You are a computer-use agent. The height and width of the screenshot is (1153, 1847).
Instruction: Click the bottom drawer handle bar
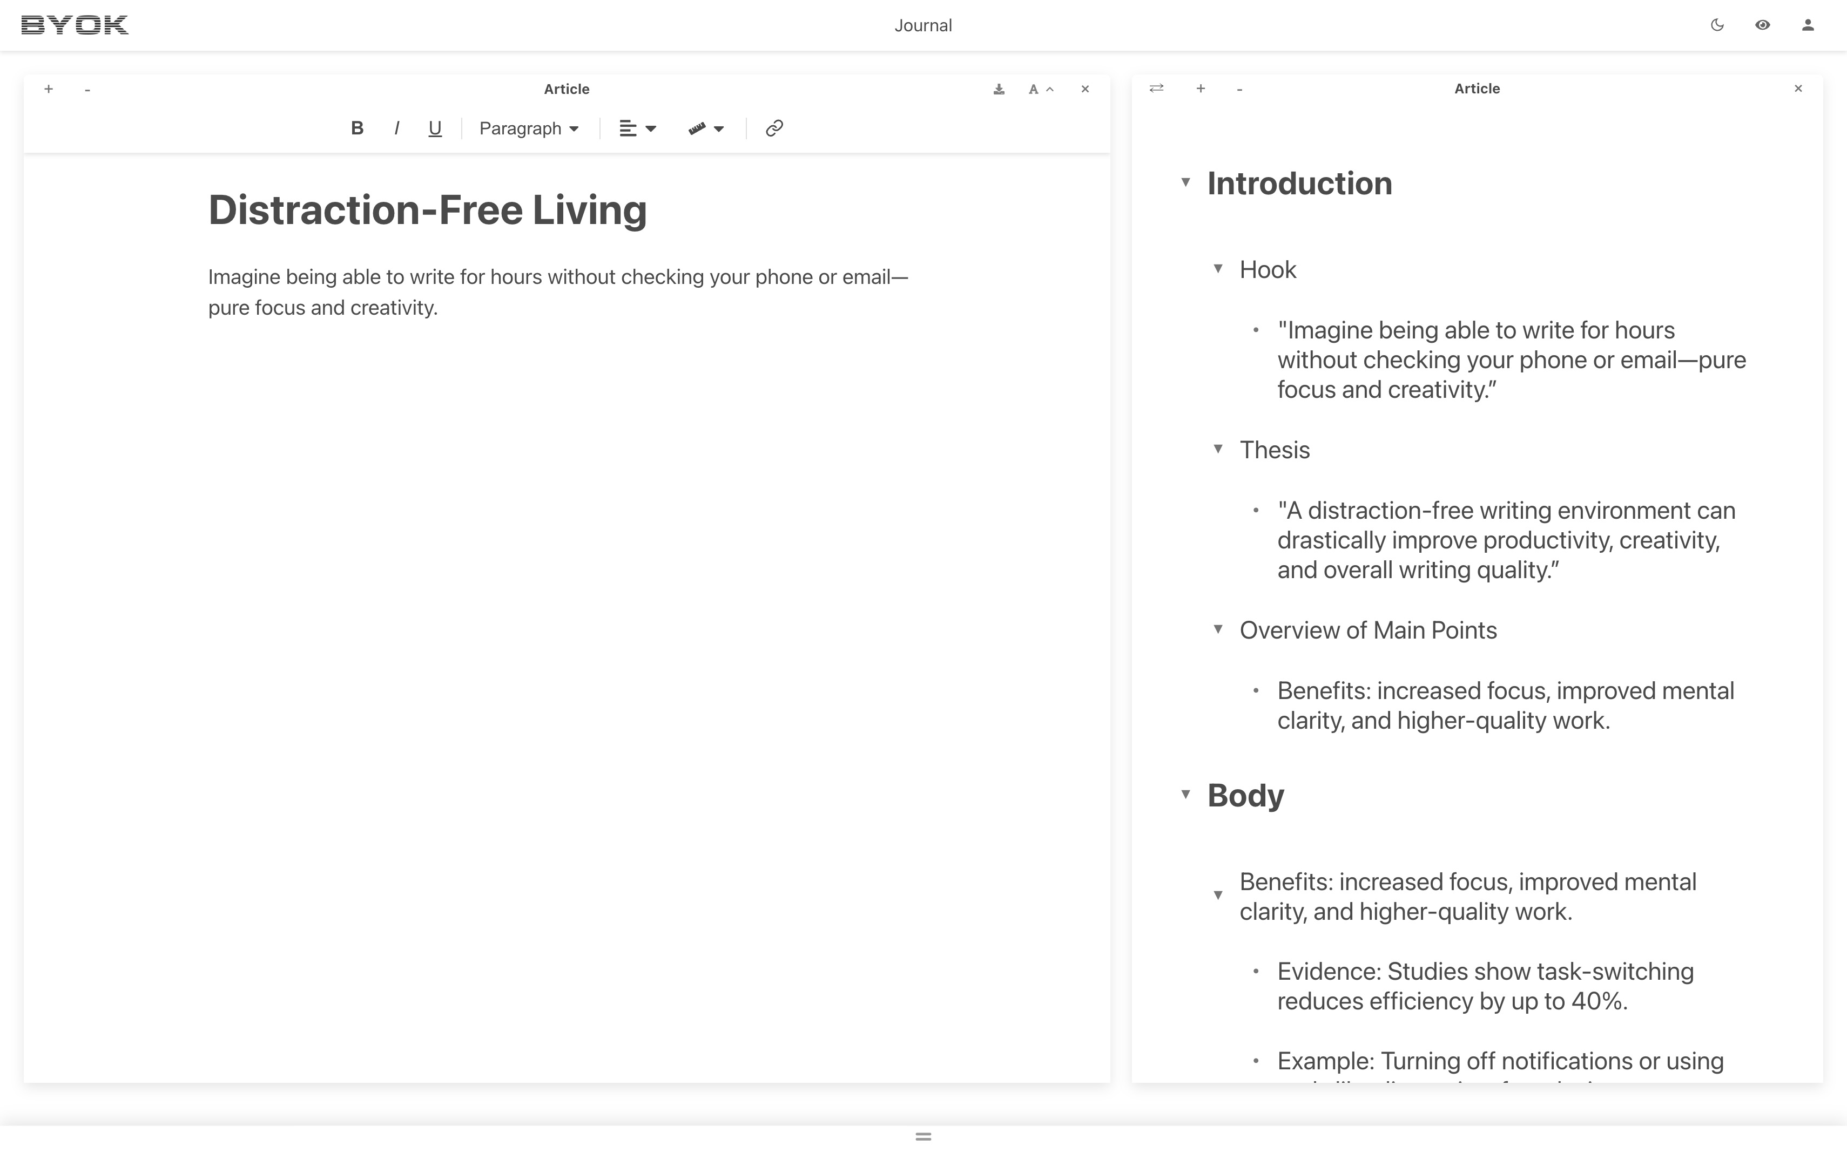click(923, 1137)
